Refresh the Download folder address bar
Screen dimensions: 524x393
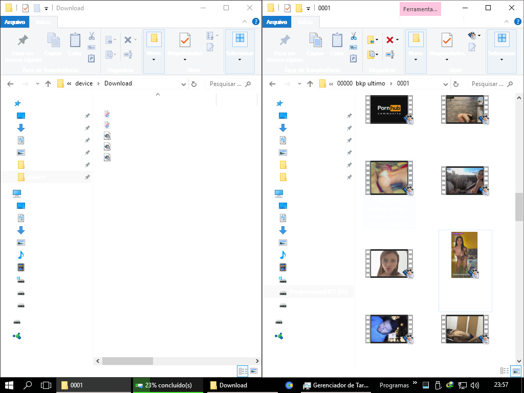pyautogui.click(x=193, y=84)
